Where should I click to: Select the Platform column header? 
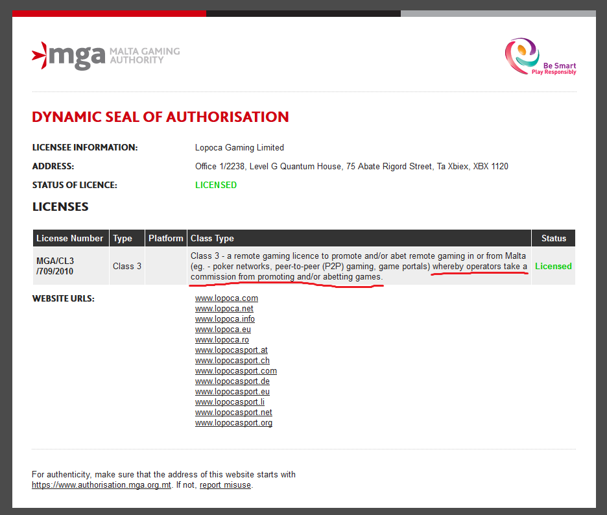[165, 238]
